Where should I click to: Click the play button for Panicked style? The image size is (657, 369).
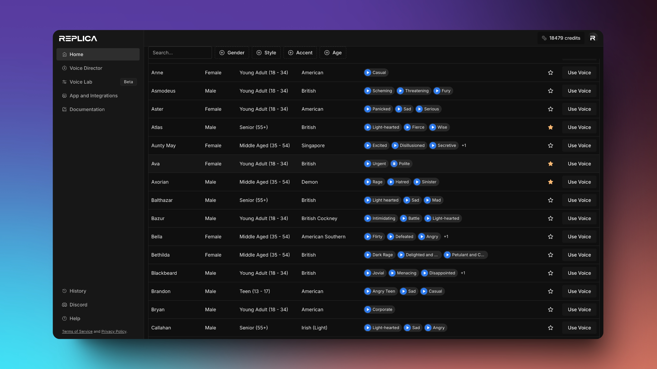point(367,109)
